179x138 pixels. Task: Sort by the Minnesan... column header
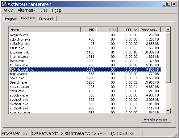[150, 30]
